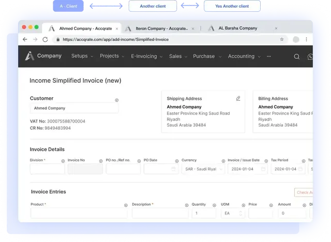This screenshot has width=331, height=242.
Task: Close the AL Baraha Company browser tab
Action: tap(276, 28)
